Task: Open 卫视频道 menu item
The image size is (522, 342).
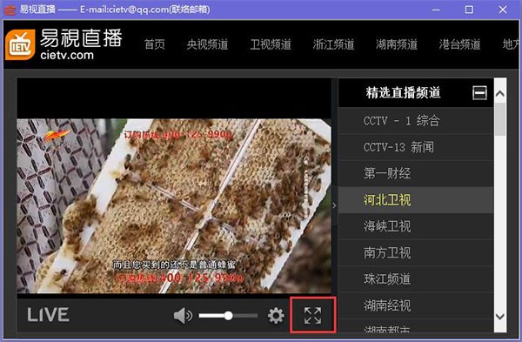Action: (271, 44)
